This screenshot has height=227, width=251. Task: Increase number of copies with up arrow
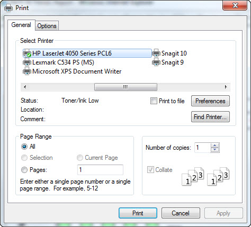click(x=215, y=146)
